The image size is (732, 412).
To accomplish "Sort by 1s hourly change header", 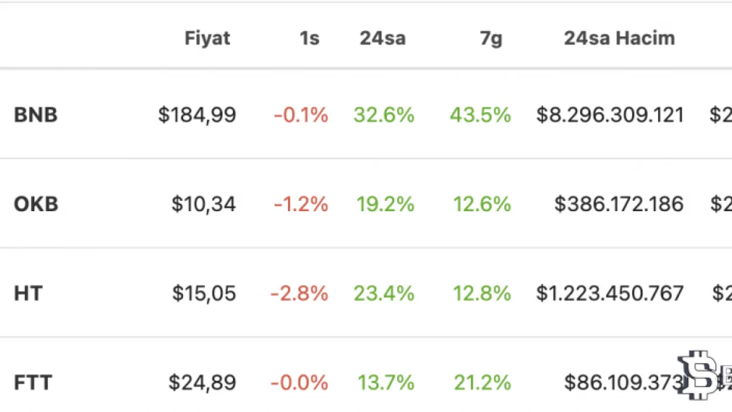I will tap(309, 38).
